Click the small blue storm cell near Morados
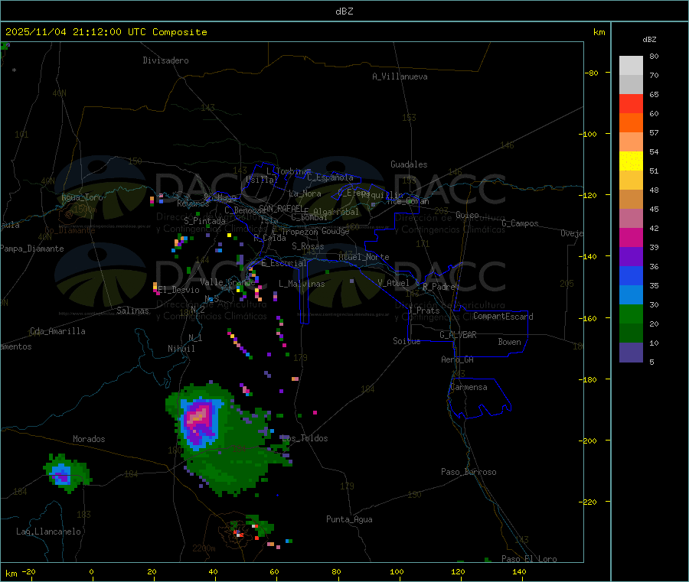The height and width of the screenshot is (582, 689). point(61,475)
